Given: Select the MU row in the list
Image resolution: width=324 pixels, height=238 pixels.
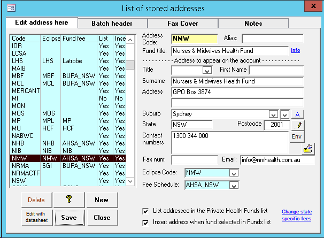Looking at the screenshot, I should 68,128.
